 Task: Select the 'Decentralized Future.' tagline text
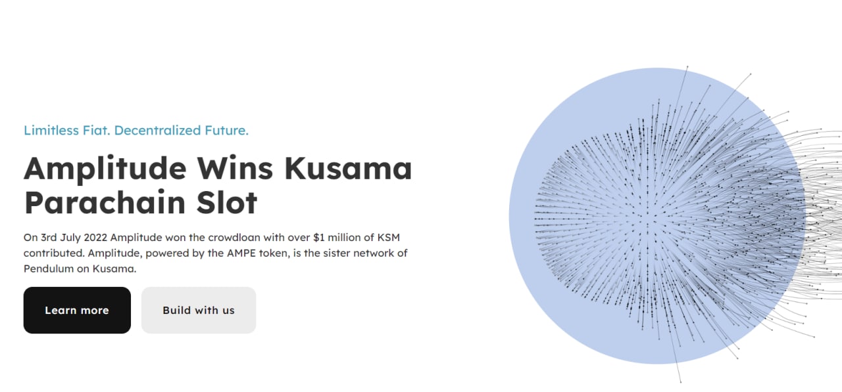tap(181, 130)
